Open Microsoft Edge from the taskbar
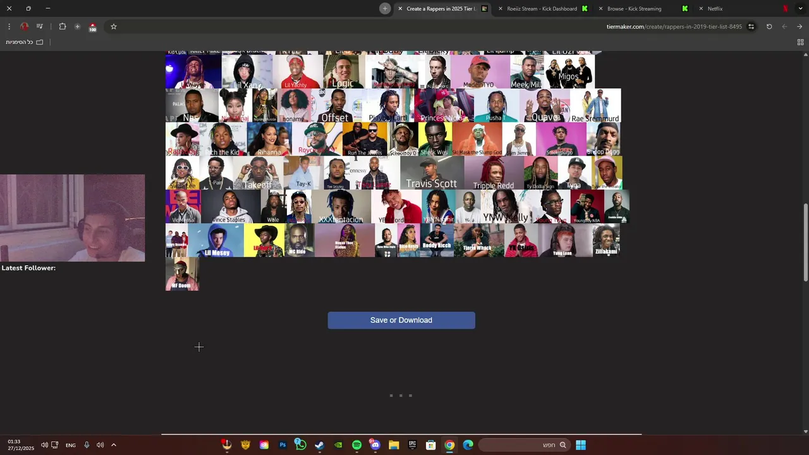Image resolution: width=809 pixels, height=455 pixels. coord(468,445)
